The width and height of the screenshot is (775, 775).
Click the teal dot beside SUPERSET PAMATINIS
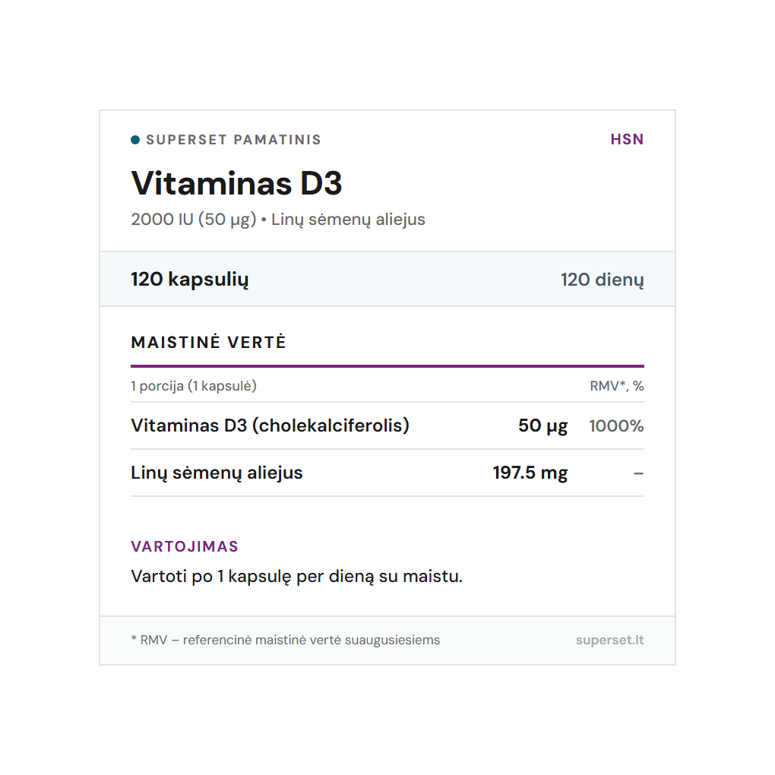coord(135,140)
